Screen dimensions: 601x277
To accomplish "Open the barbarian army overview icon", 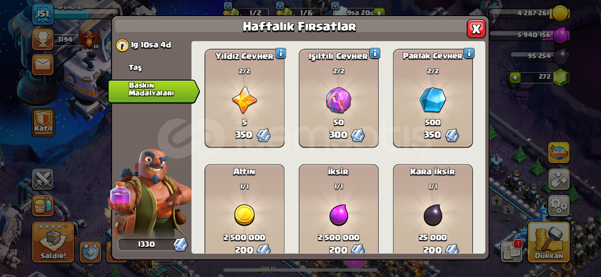I will 43,205.
